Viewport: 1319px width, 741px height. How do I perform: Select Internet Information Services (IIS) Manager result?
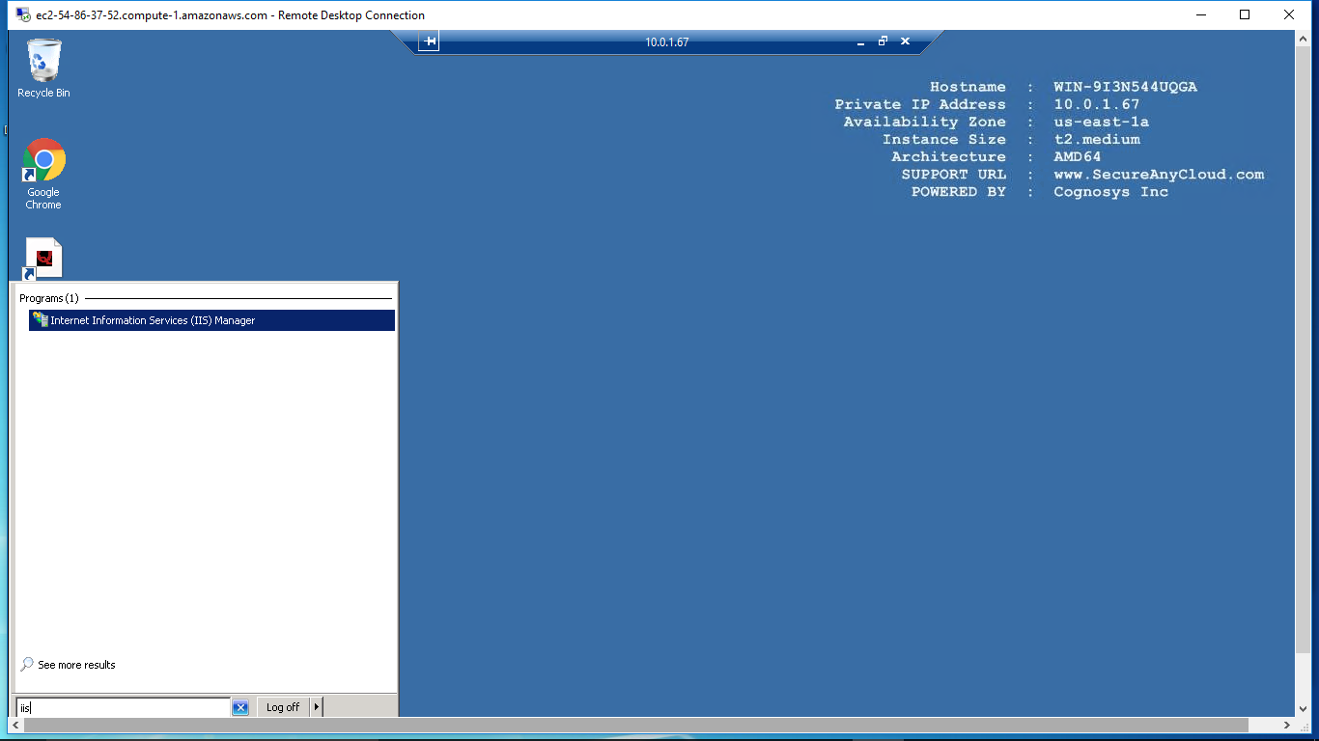pos(153,320)
